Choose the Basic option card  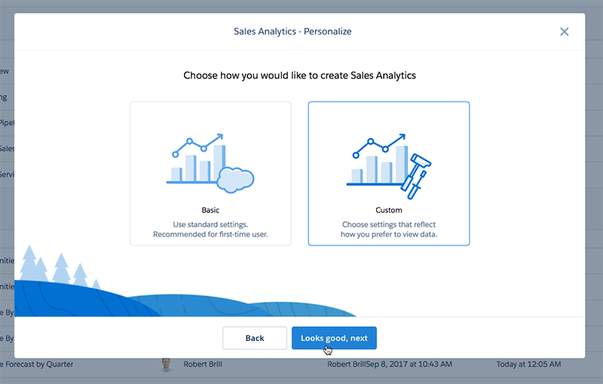210,174
